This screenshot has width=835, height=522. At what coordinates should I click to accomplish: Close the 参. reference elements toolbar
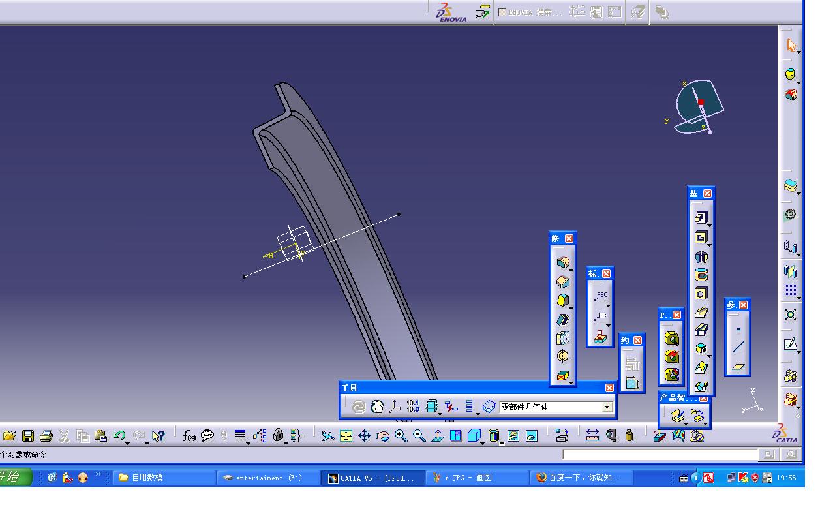(x=744, y=305)
